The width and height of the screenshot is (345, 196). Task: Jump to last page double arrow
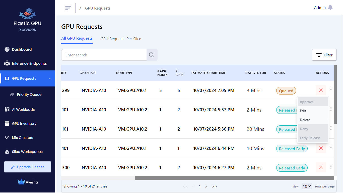(x=214, y=186)
